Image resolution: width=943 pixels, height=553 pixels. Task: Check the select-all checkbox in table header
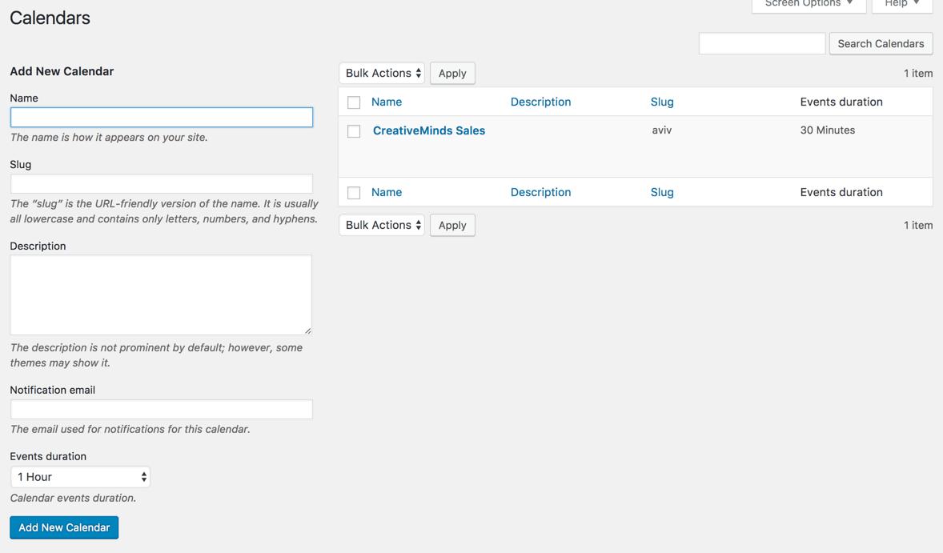point(354,102)
